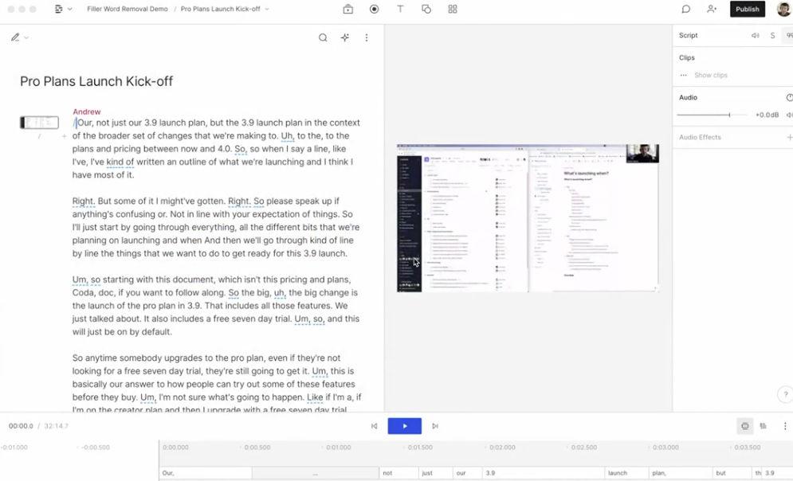Expand the pen editing mode dropdown
Viewport: 793px width, 481px height.
tap(19, 37)
